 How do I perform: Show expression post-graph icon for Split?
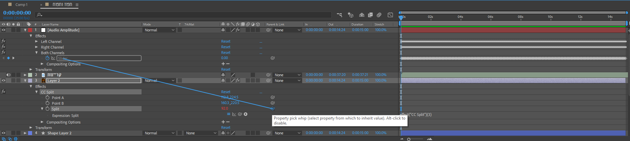(234, 114)
